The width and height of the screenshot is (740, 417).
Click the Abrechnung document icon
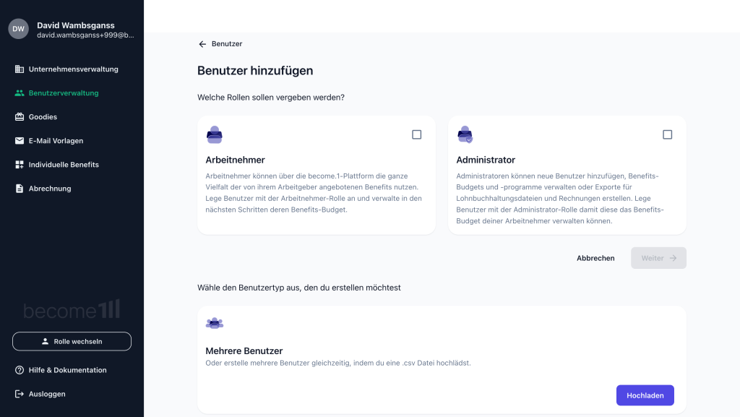[20, 189]
